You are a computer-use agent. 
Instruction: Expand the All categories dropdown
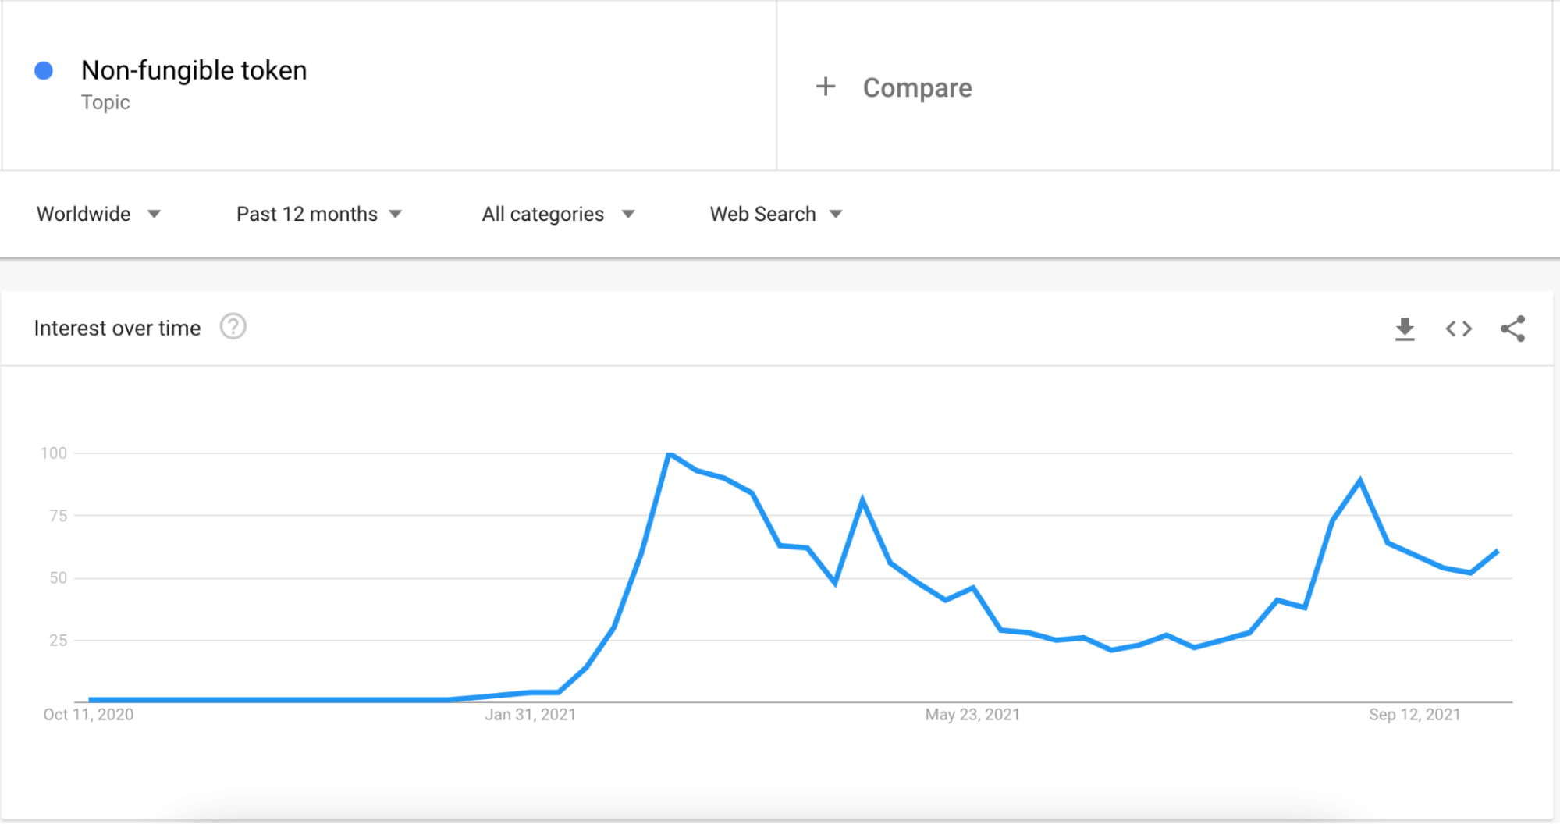[559, 214]
